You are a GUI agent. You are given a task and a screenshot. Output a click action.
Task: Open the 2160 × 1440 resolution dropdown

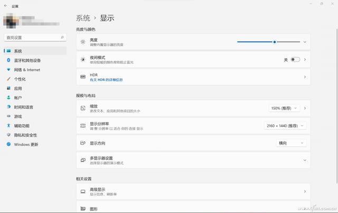pyautogui.click(x=285, y=126)
